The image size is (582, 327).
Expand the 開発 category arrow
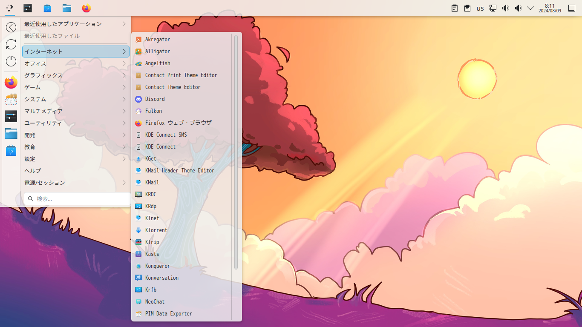pos(124,135)
